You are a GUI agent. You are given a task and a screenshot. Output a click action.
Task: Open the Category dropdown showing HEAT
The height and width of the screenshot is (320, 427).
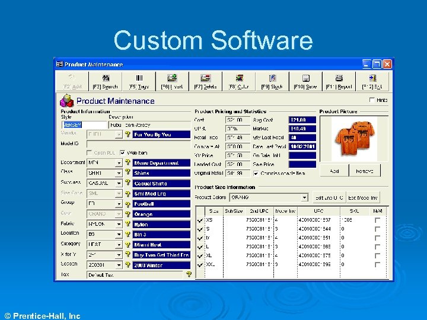click(119, 245)
